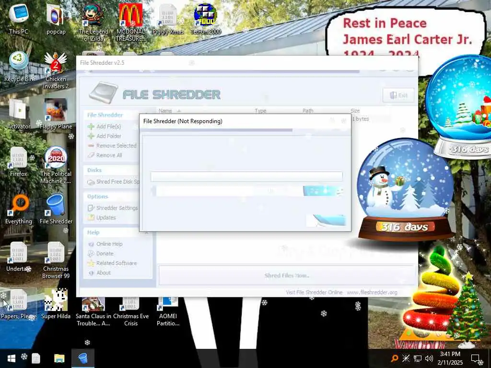The height and width of the screenshot is (368, 491).
Task: Open Firefox desktop shortcut
Action: 19,161
